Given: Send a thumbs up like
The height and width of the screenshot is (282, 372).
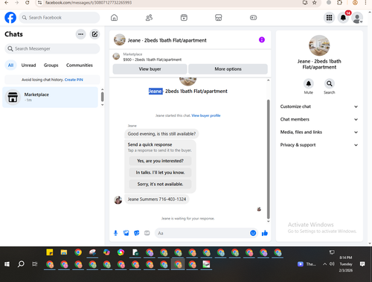Looking at the screenshot, I should coord(265,233).
